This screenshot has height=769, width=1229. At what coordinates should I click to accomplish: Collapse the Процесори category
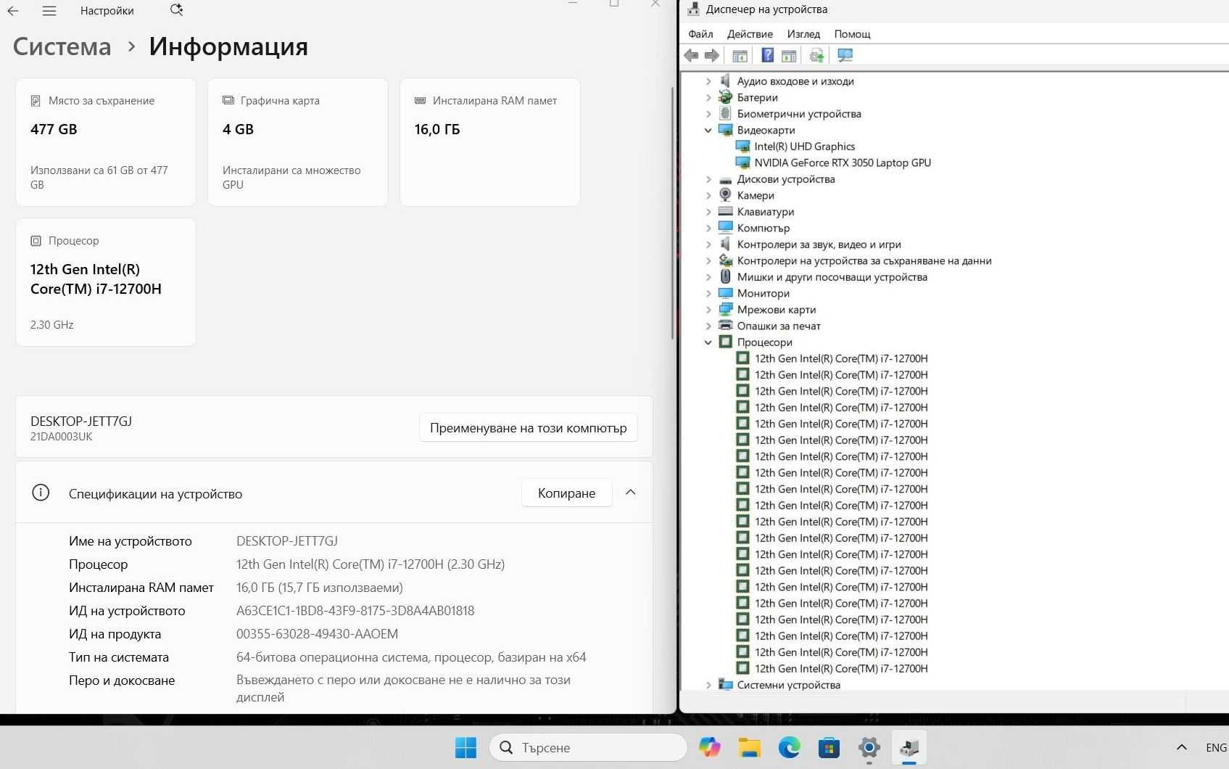click(x=708, y=342)
